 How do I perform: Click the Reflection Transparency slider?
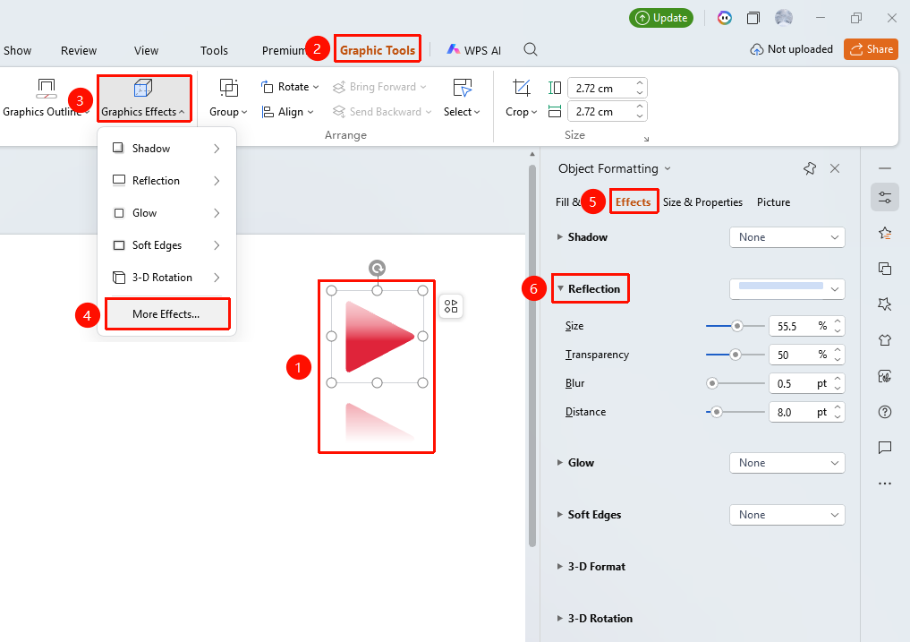tap(736, 355)
